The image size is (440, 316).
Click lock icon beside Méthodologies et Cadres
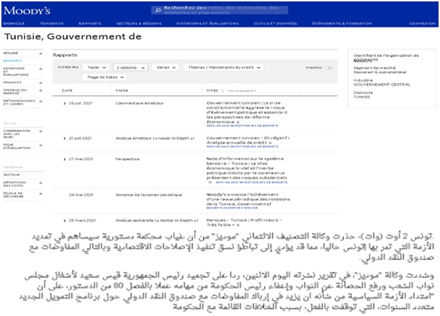tap(40, 101)
